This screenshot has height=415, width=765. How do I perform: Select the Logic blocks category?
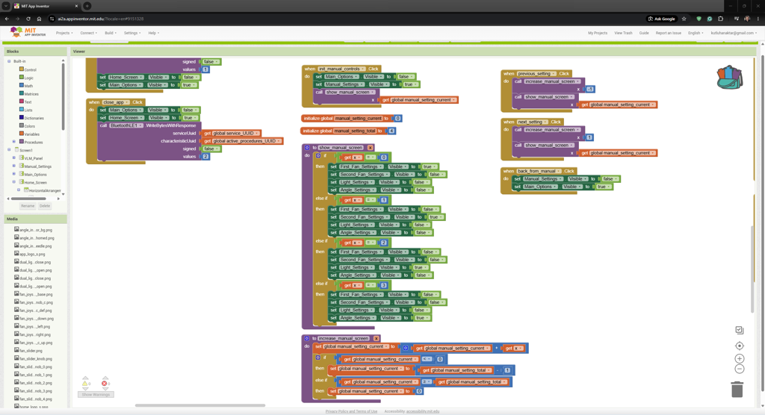pyautogui.click(x=26, y=78)
